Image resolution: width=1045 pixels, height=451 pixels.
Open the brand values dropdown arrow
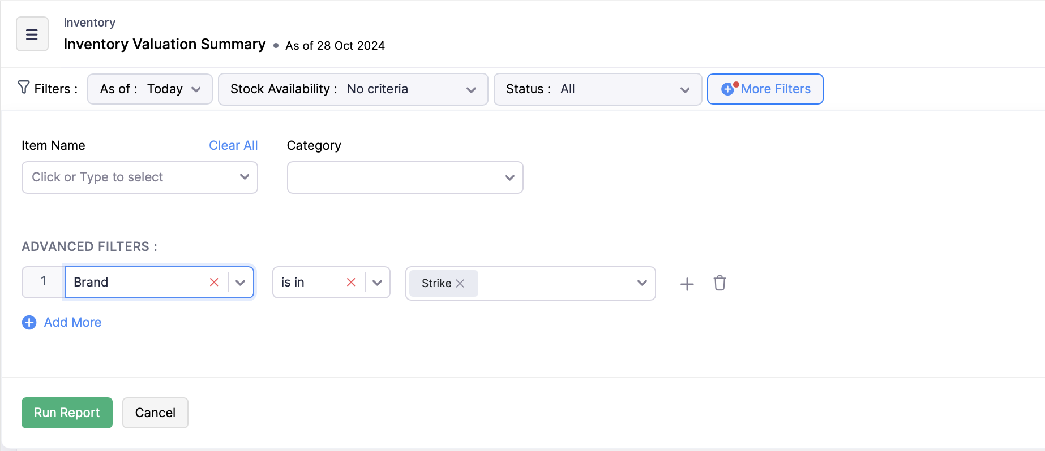(x=642, y=283)
